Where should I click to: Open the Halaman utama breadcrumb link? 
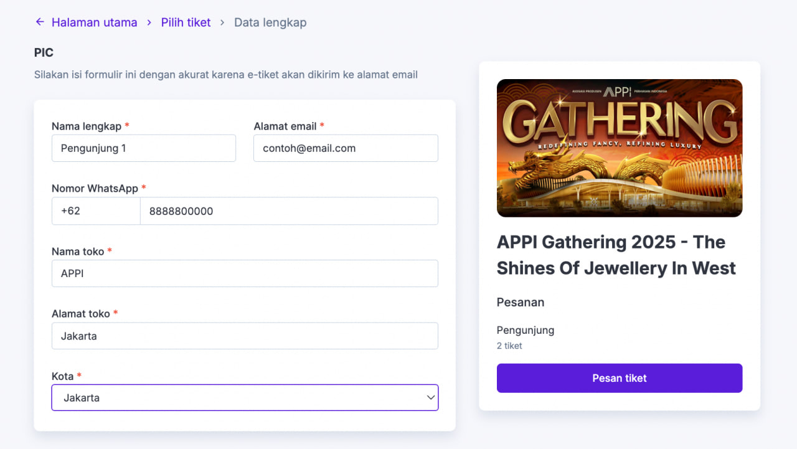tap(94, 22)
